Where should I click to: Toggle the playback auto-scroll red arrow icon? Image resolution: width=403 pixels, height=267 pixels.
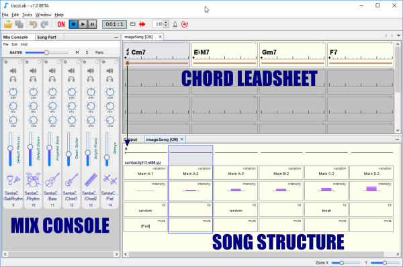(142, 24)
